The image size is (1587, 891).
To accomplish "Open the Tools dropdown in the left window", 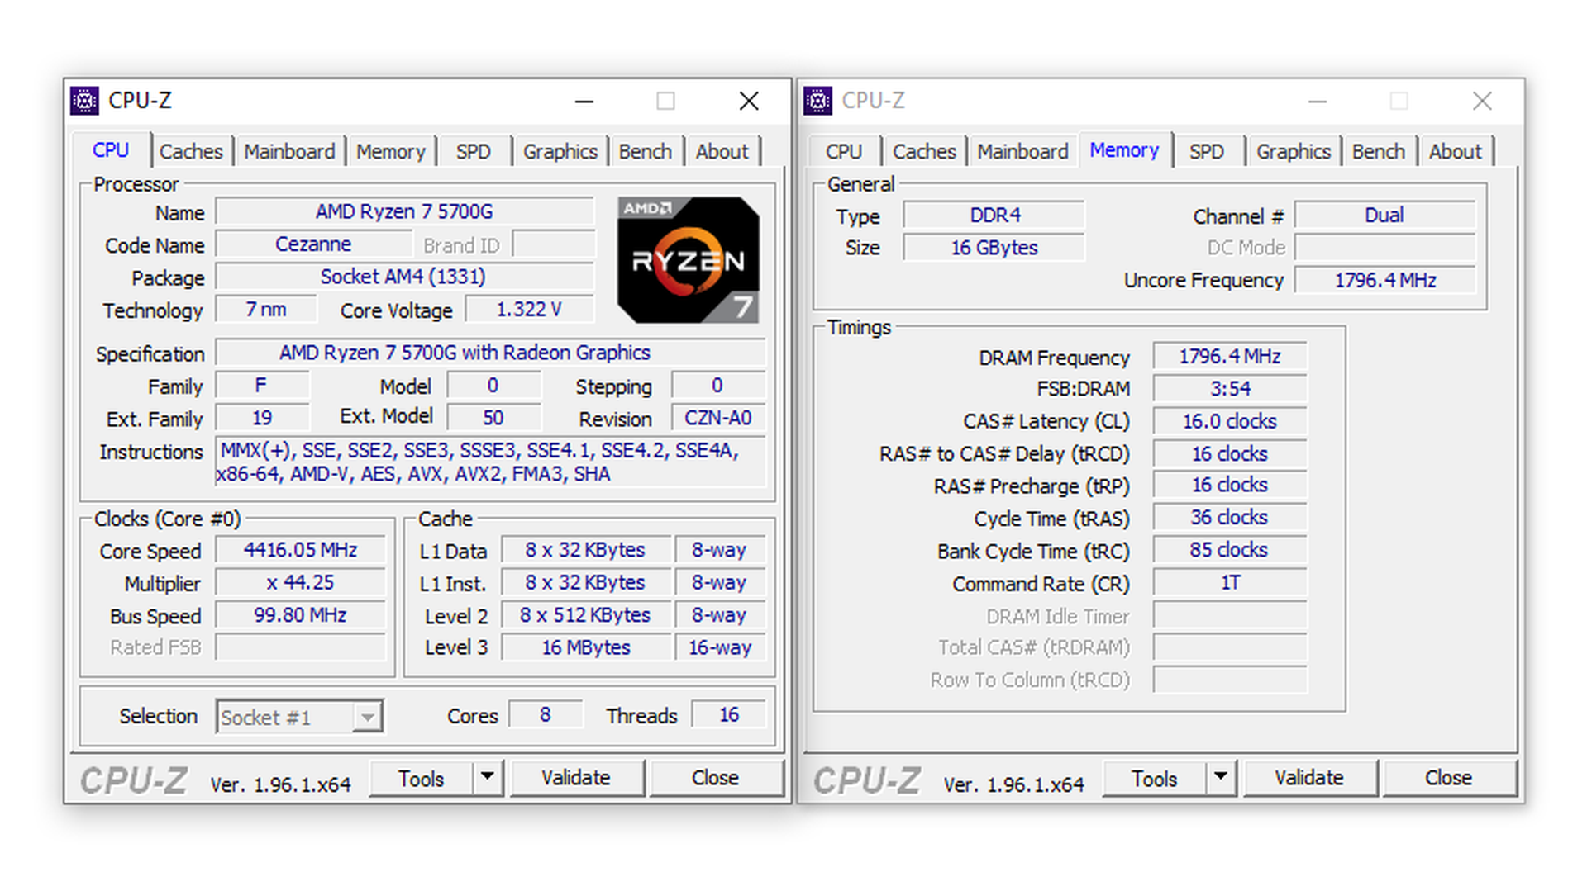I will [x=488, y=777].
